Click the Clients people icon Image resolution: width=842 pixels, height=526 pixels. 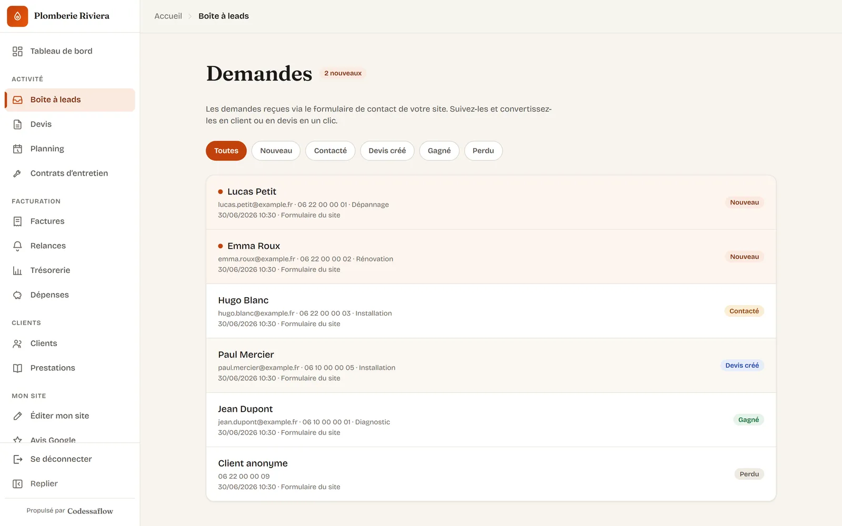[17, 343]
